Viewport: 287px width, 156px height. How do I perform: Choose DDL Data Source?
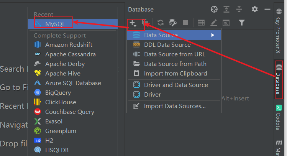point(174,45)
